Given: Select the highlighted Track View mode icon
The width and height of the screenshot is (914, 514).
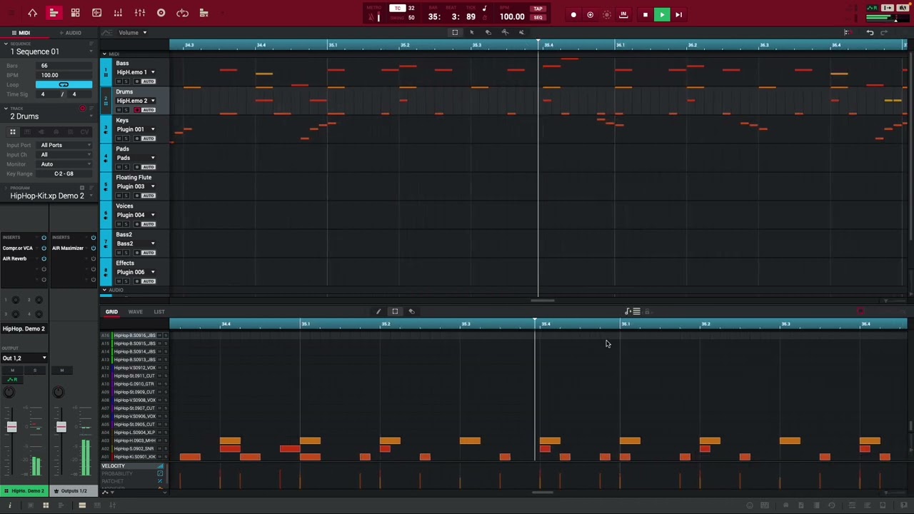Looking at the screenshot, I should [54, 13].
